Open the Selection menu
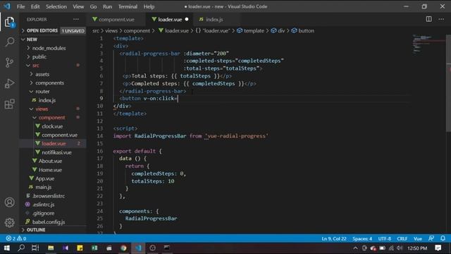The image size is (451, 254). point(56,6)
